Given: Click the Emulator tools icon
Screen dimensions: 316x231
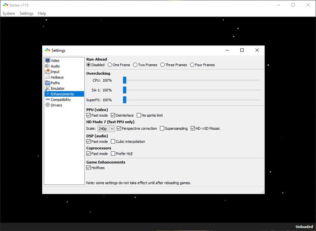Looking at the screenshot, I should click(48, 89).
